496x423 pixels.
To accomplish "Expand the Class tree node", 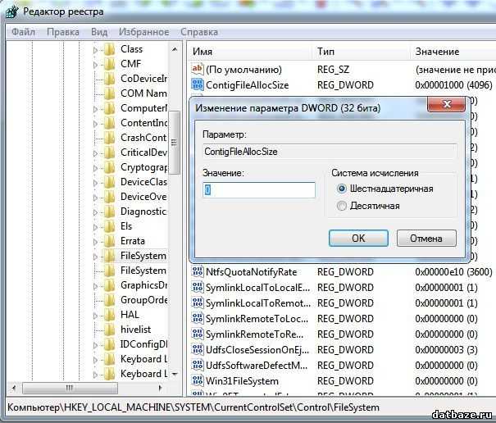I will click(x=96, y=49).
